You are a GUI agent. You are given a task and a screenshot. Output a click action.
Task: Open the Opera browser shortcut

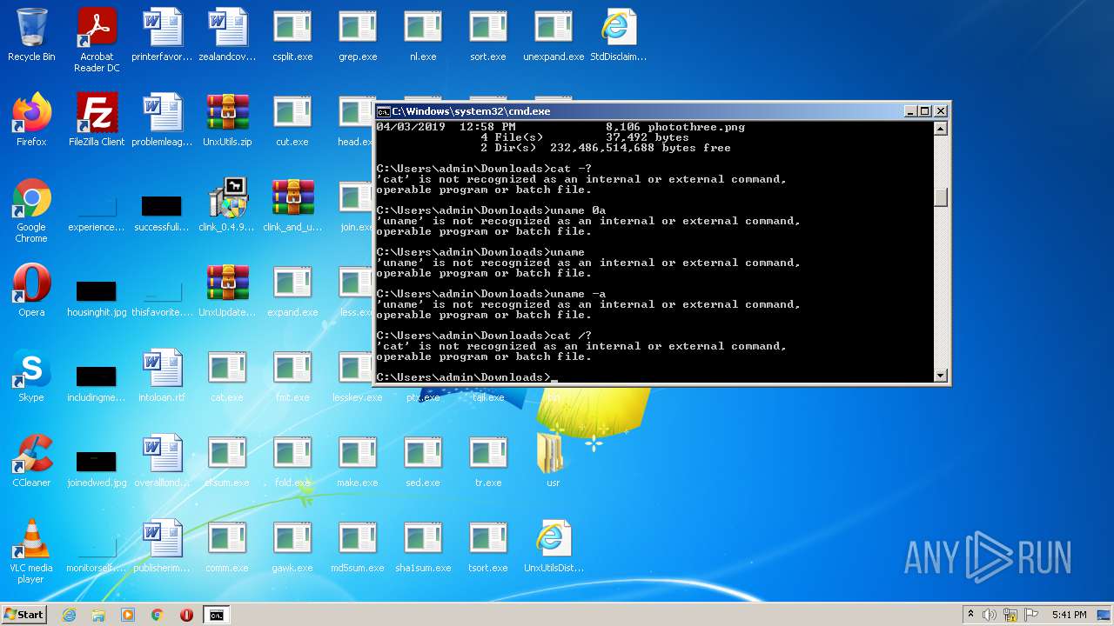click(31, 290)
